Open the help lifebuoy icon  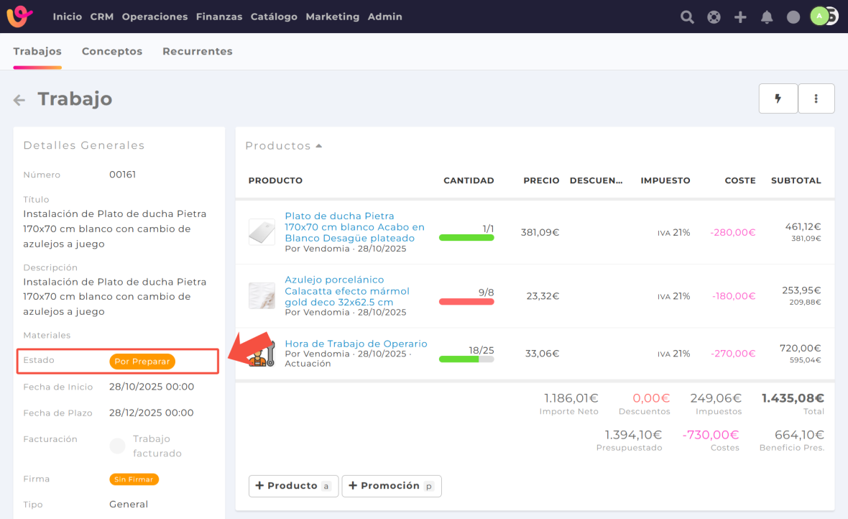click(714, 17)
